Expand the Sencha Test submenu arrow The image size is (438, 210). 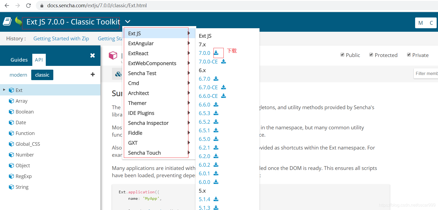pos(189,73)
